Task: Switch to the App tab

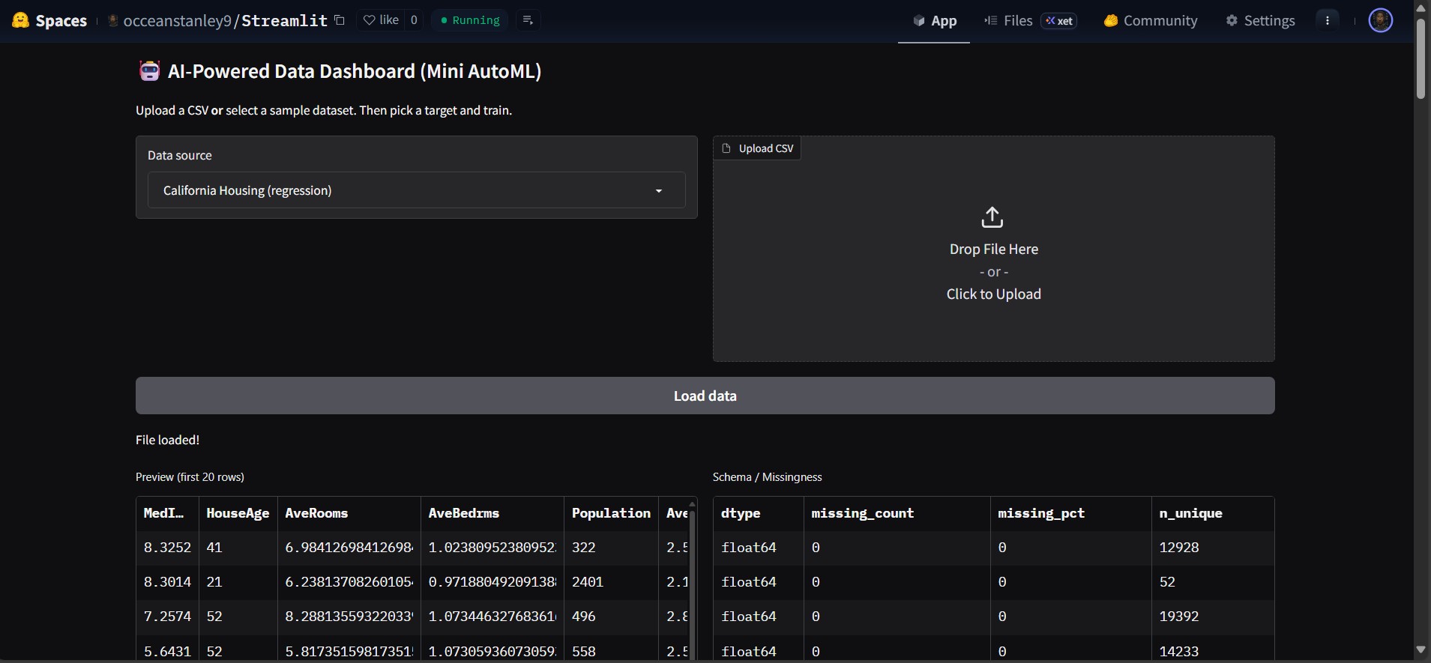Action: [934, 21]
